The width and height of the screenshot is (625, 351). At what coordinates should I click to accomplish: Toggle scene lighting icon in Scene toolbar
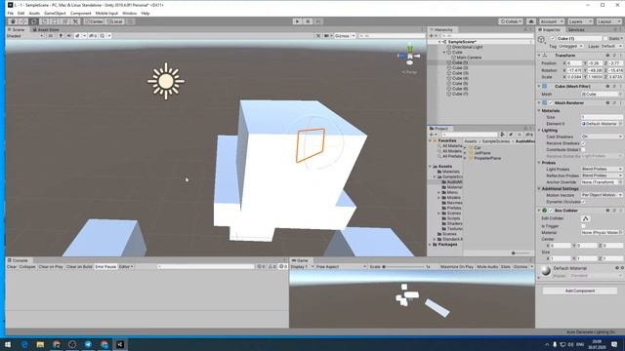[x=61, y=36]
